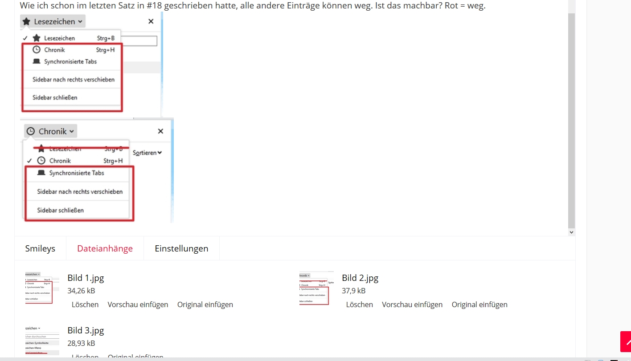Click Löschen for Bild 1.jpg

85,304
